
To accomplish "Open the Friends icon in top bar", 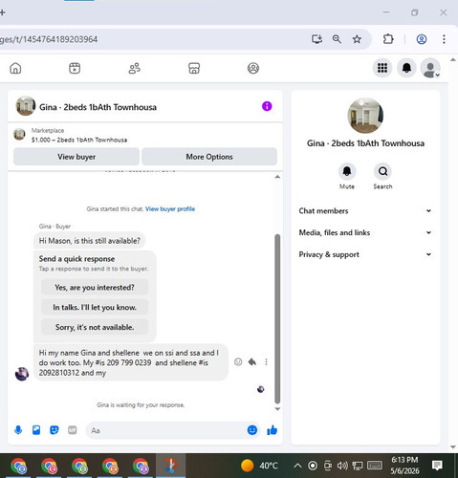I will (134, 68).
